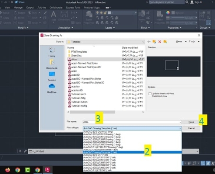Viewport: 215px width, 174px height.
Task: Switch to the Express Tools tab
Action: point(73,7)
